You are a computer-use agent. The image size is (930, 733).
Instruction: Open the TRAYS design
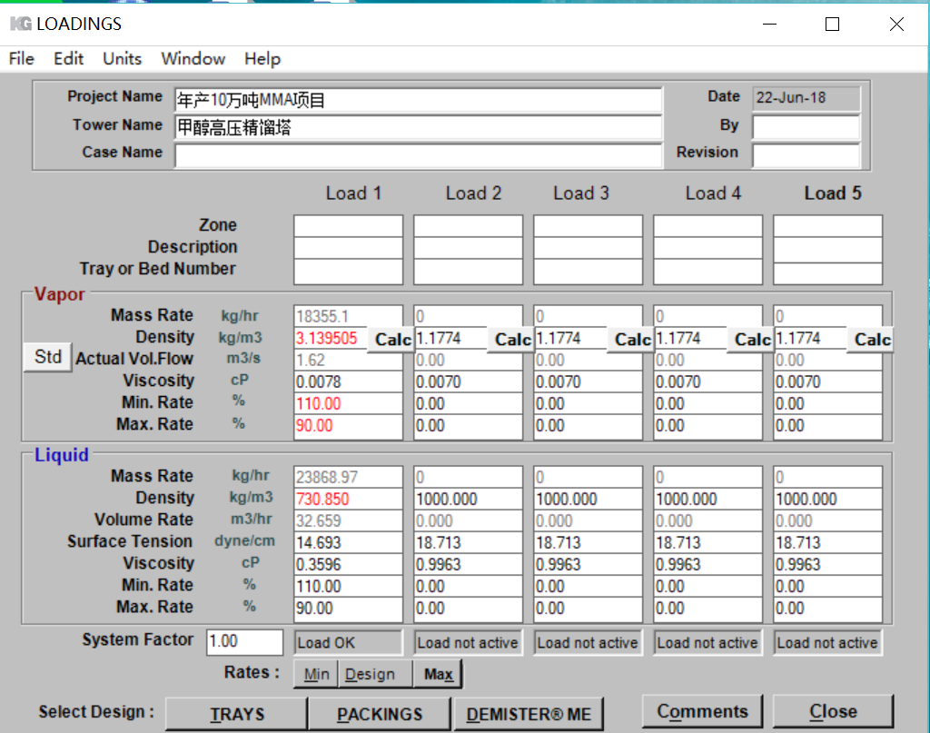tap(237, 714)
